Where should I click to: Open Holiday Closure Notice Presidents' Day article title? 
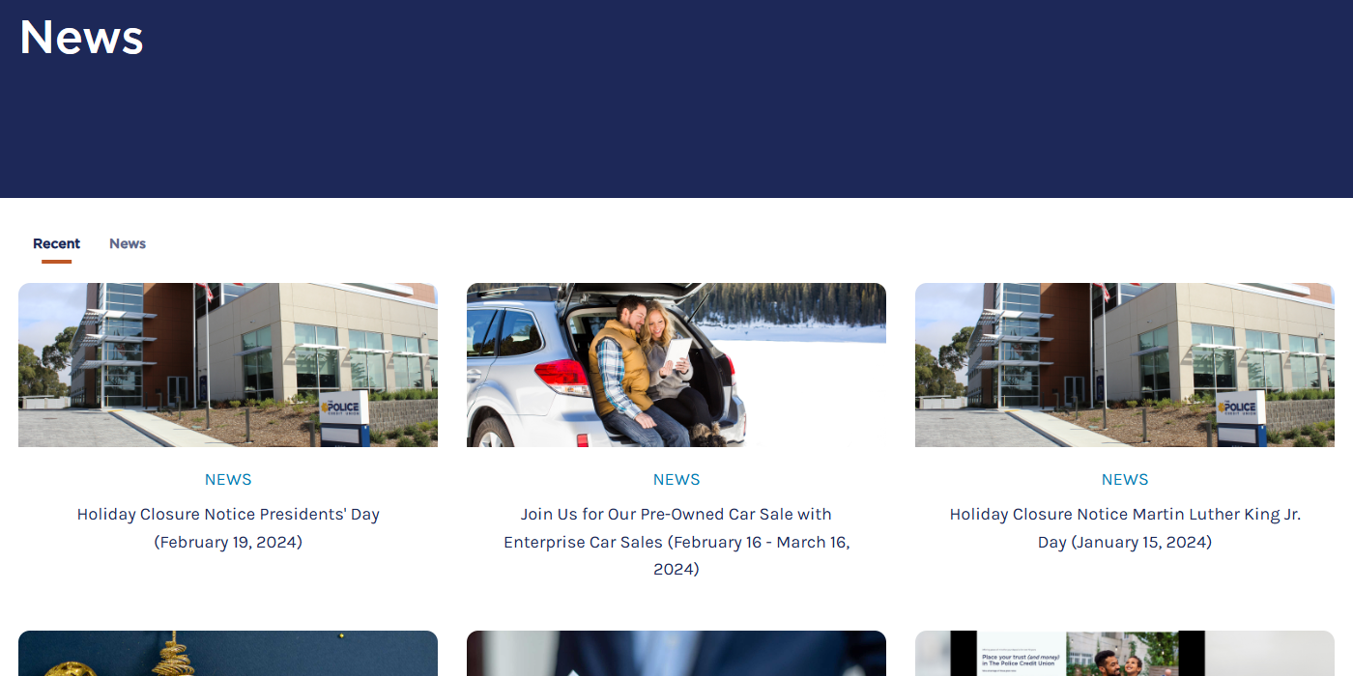[x=228, y=528]
